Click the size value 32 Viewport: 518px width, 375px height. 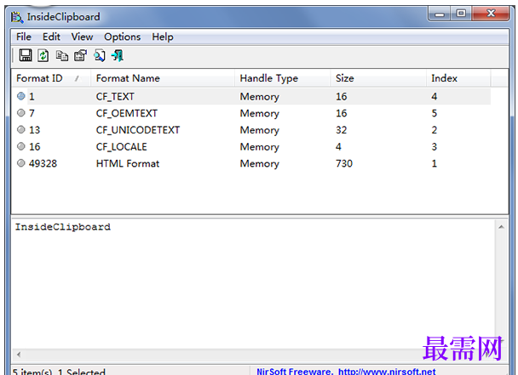(x=342, y=130)
